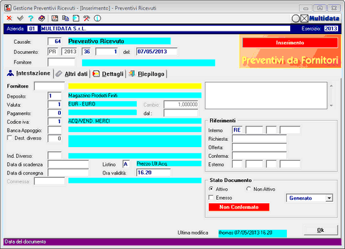345x249 pixels.
Task: Click the purple book manual icon
Action: pyautogui.click(x=42, y=18)
